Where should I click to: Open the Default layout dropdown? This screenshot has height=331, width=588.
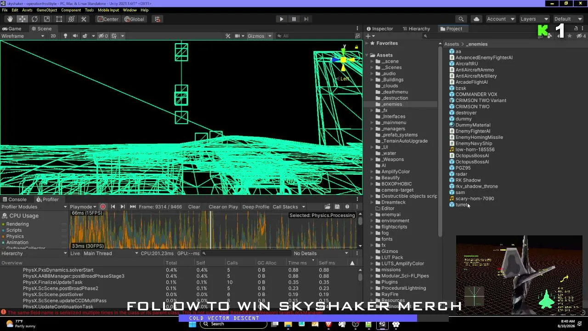(568, 19)
